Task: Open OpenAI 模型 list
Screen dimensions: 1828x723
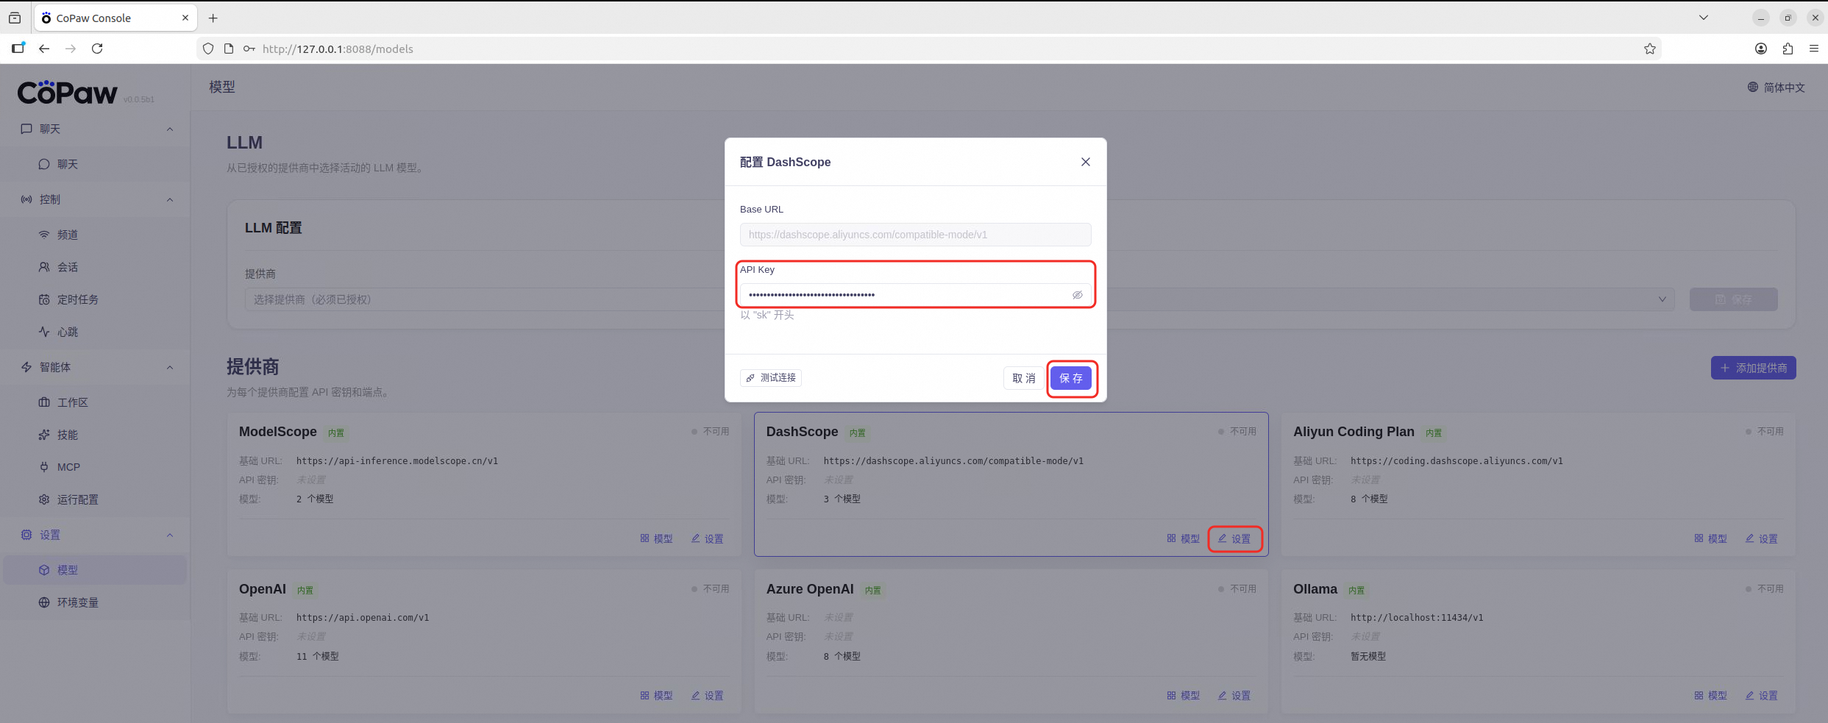Action: pos(656,695)
